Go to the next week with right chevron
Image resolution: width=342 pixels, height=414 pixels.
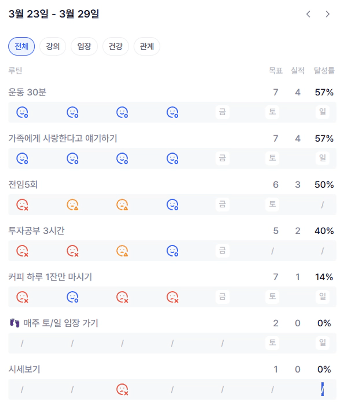click(x=328, y=14)
